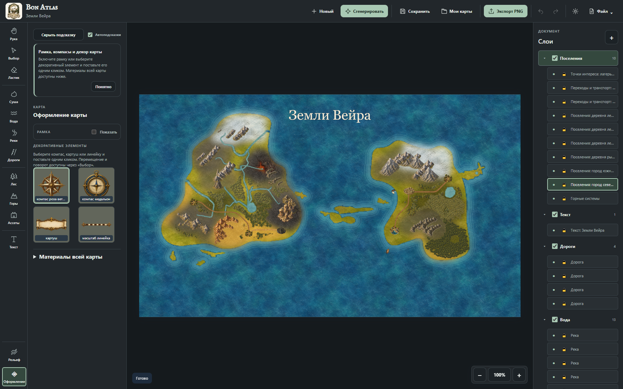Click Понятно in the hint box

(103, 86)
